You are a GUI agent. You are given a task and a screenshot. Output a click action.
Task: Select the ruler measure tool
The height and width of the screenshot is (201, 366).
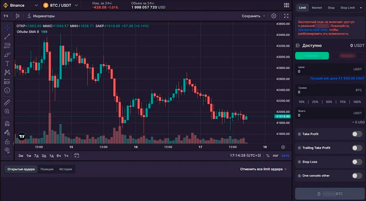coord(7,102)
